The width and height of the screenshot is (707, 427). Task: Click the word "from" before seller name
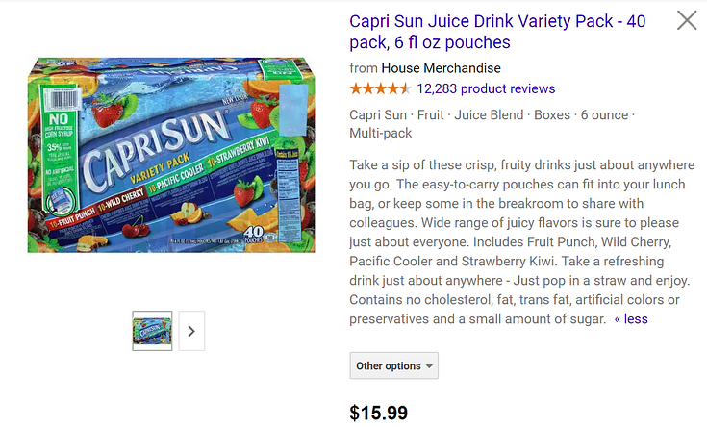click(364, 68)
